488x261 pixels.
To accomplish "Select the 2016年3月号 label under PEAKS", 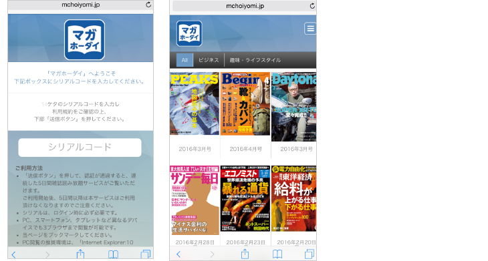I will [x=195, y=149].
